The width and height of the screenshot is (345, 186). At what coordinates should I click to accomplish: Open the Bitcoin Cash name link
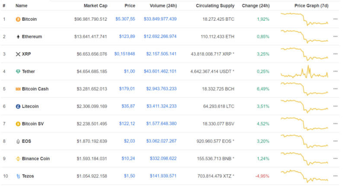(x=35, y=89)
